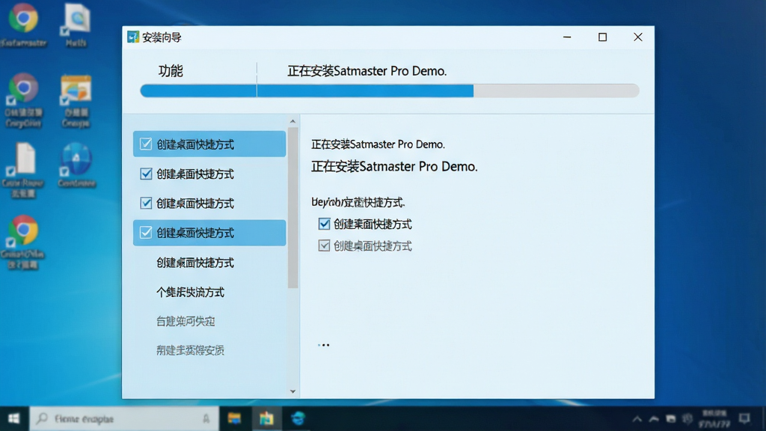Click the 正在安装Satmaster Pro Demo. header above the progress bar
Viewport: 766px width, 431px height.
pos(367,71)
